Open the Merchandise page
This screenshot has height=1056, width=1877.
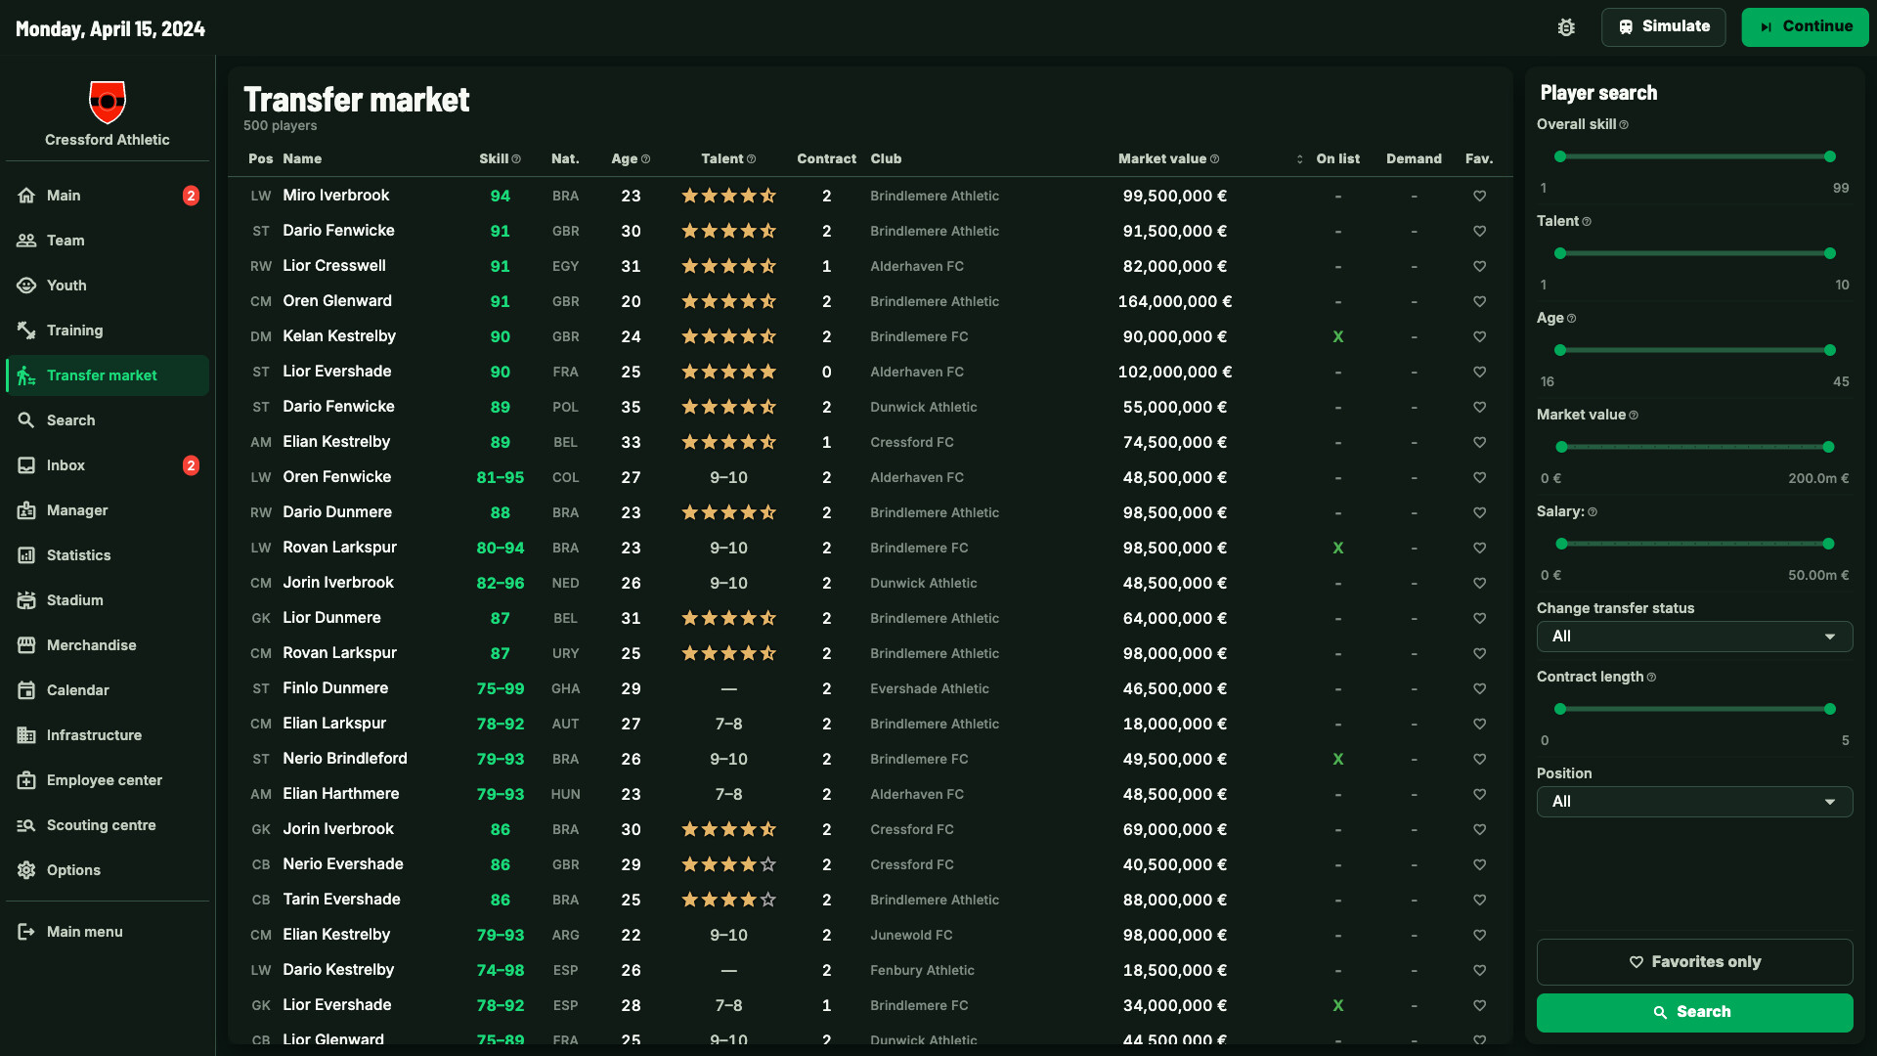108,645
